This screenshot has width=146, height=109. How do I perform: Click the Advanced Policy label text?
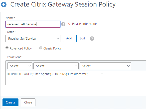[21, 48]
